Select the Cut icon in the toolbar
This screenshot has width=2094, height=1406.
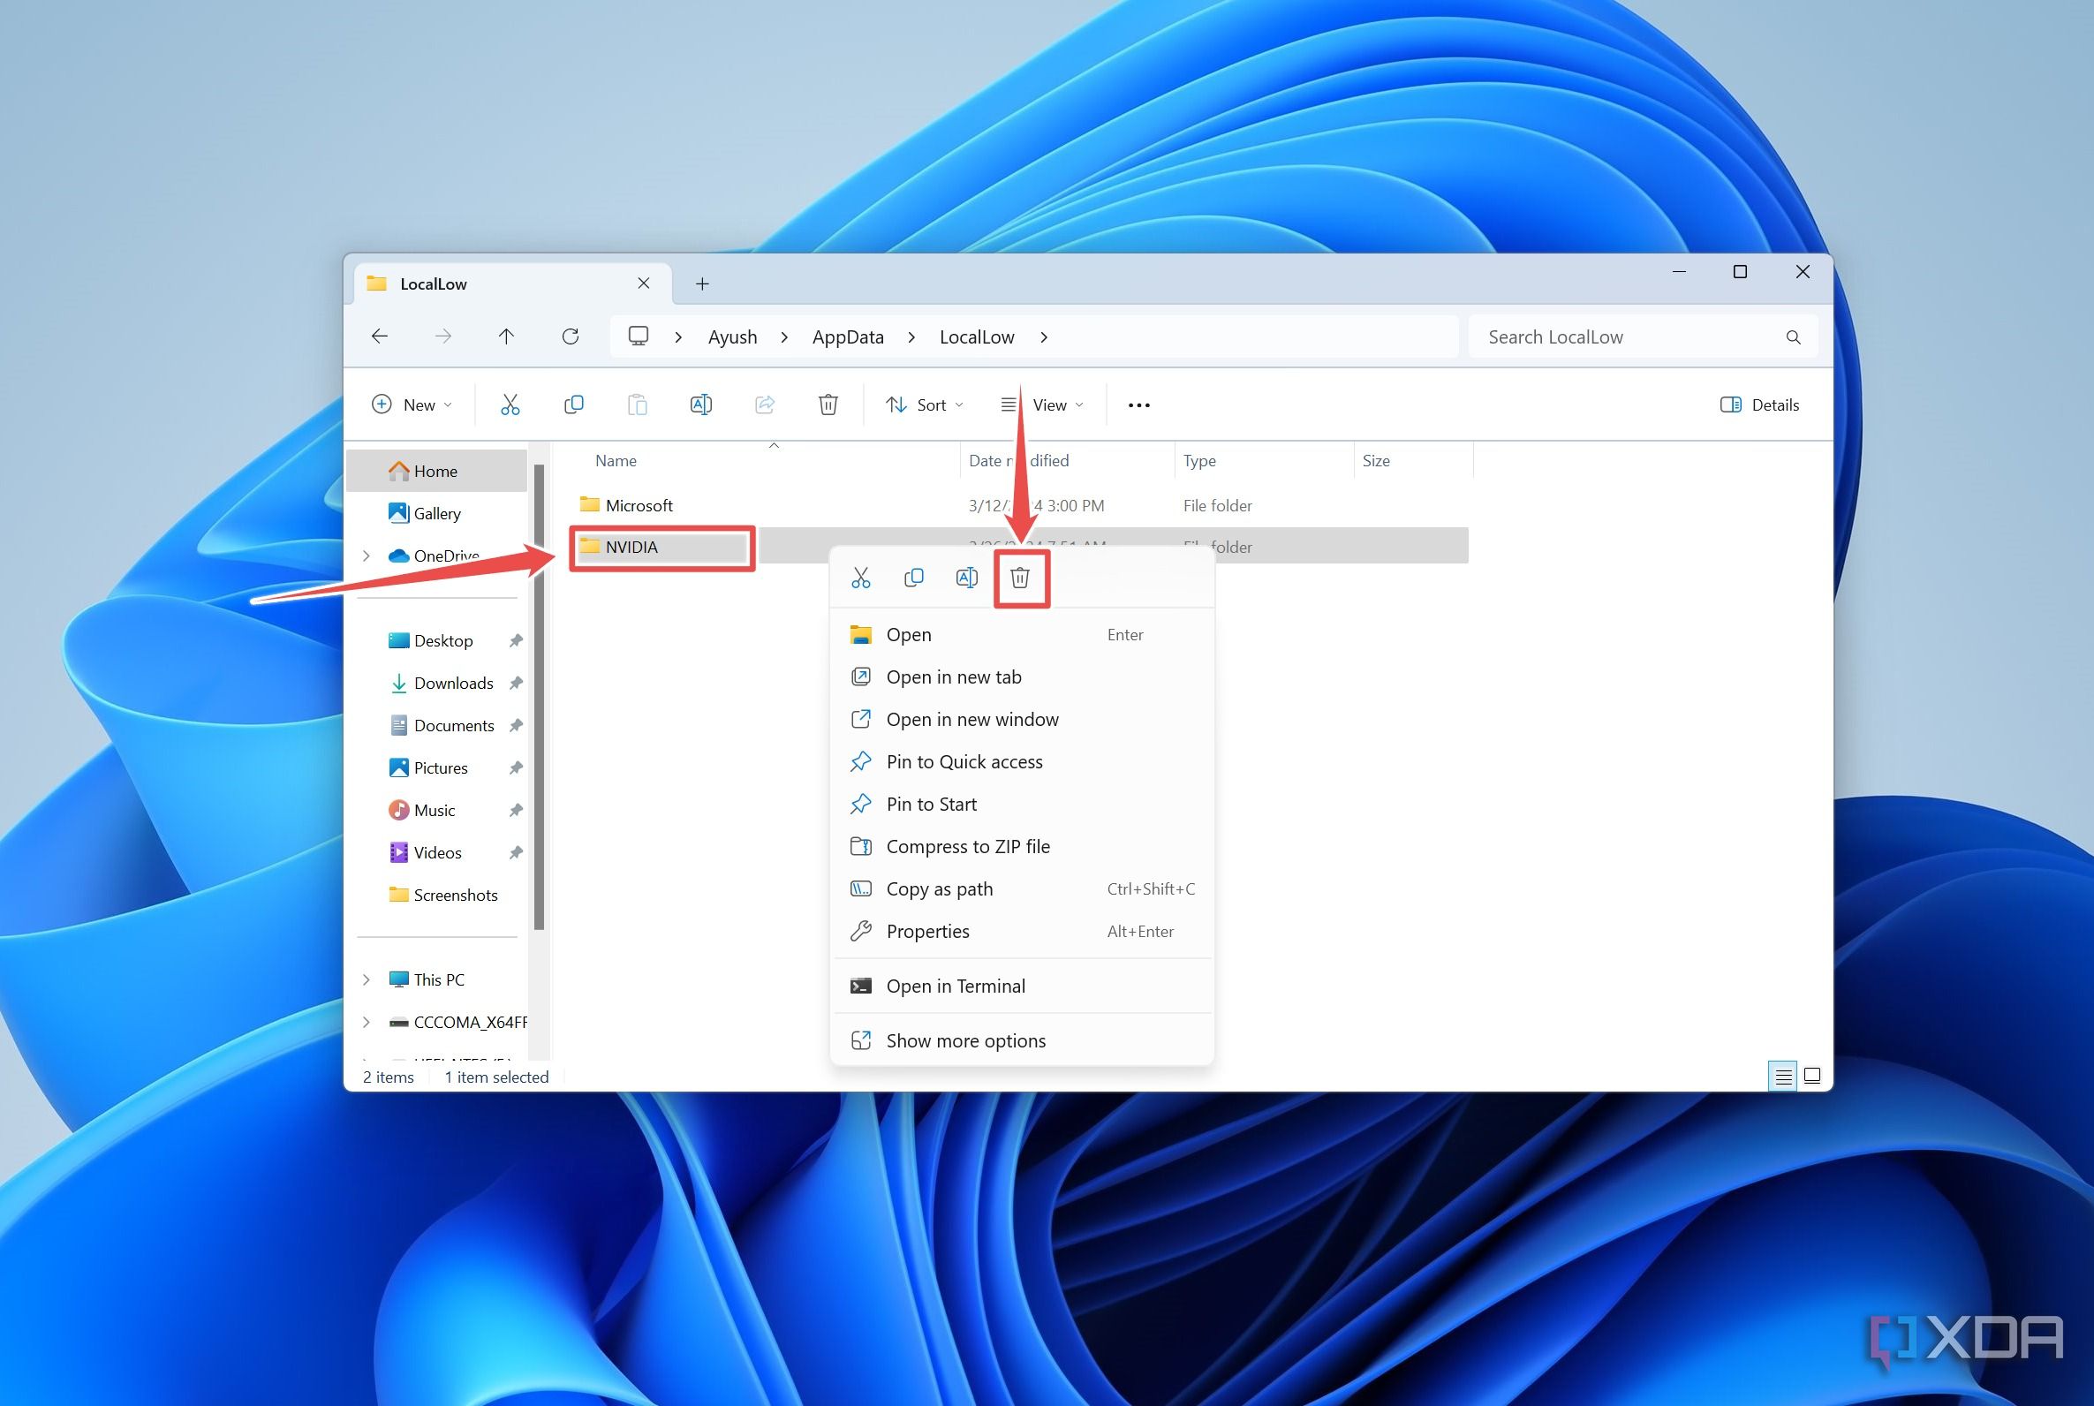pos(511,404)
